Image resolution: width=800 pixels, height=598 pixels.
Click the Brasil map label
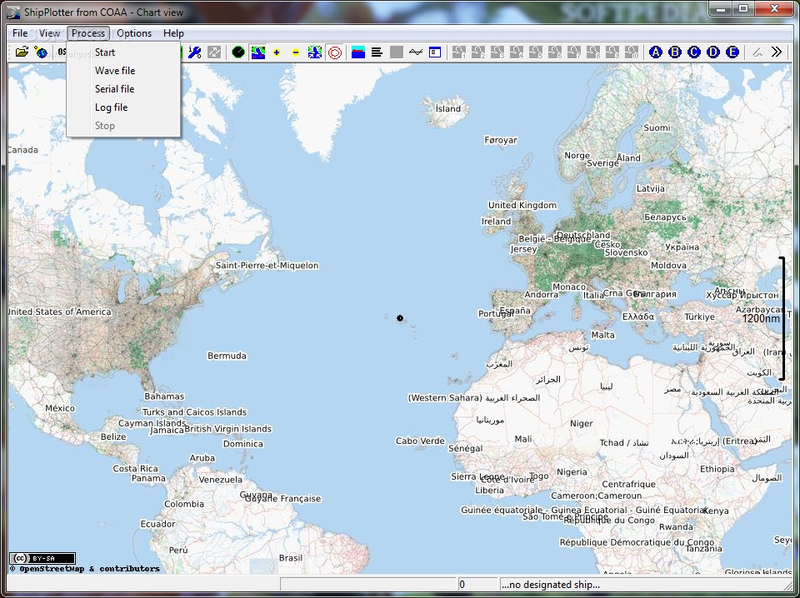tap(291, 558)
